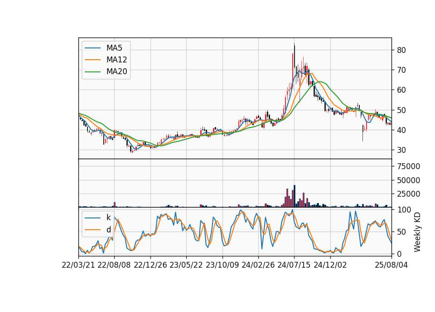Click the 24/12/02 date axis label
The image size is (435, 312).
[x=330, y=265]
